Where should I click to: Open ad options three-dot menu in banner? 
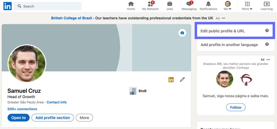point(223,18)
